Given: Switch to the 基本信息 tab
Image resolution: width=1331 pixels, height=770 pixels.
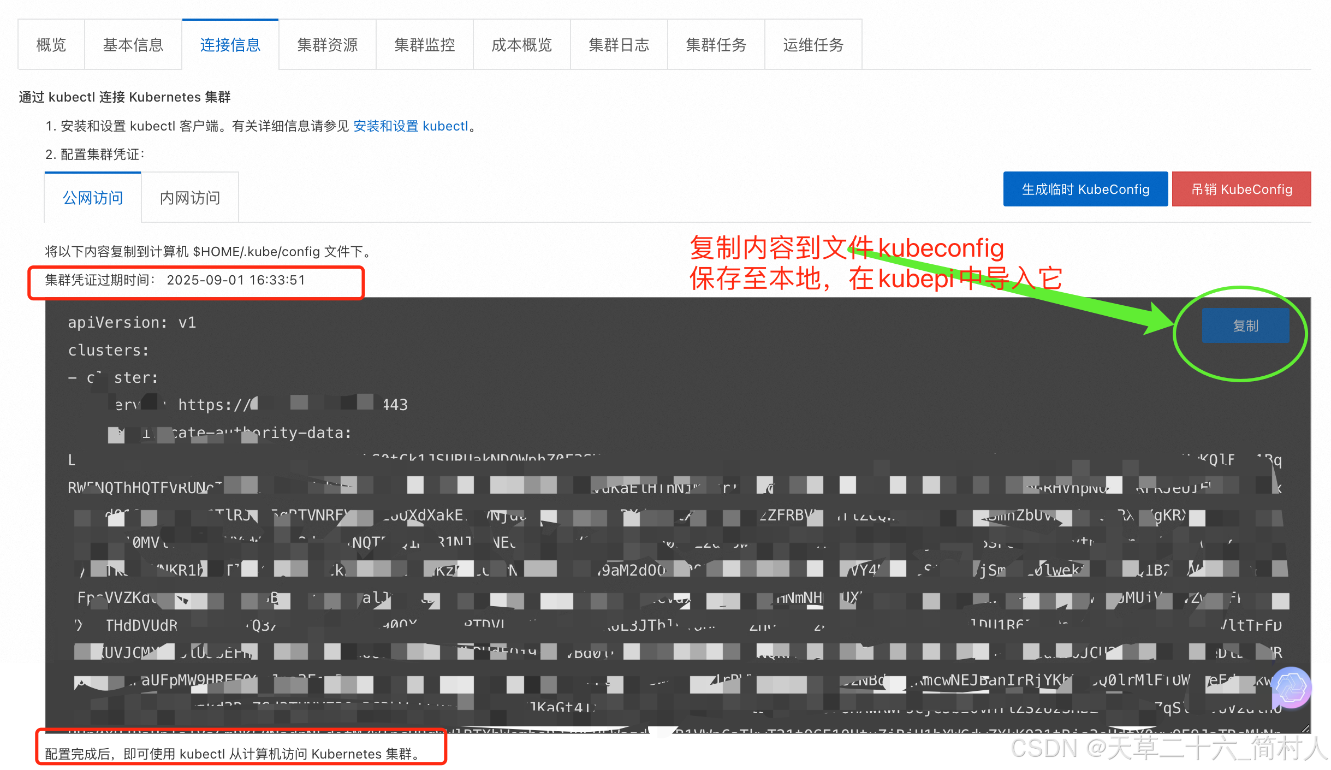Looking at the screenshot, I should tap(133, 45).
